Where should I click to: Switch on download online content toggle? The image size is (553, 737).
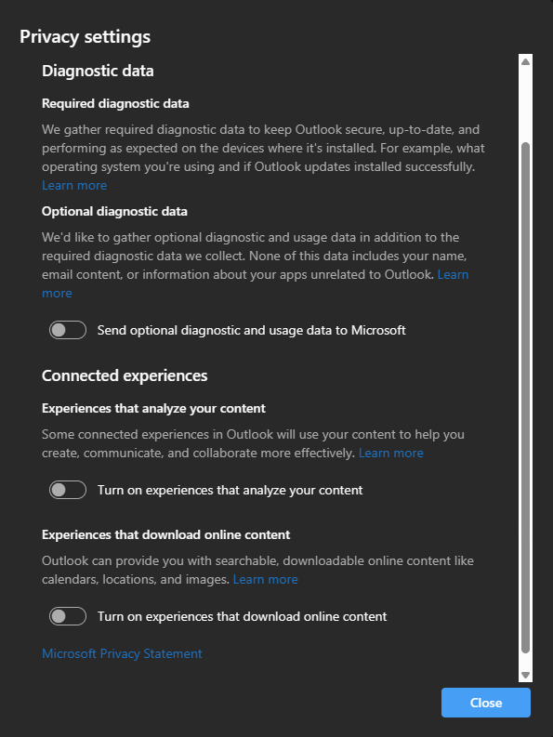[68, 616]
